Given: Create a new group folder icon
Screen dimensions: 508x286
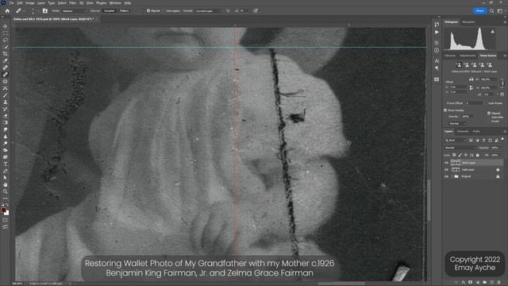Looking at the screenshot, I should [x=485, y=283].
